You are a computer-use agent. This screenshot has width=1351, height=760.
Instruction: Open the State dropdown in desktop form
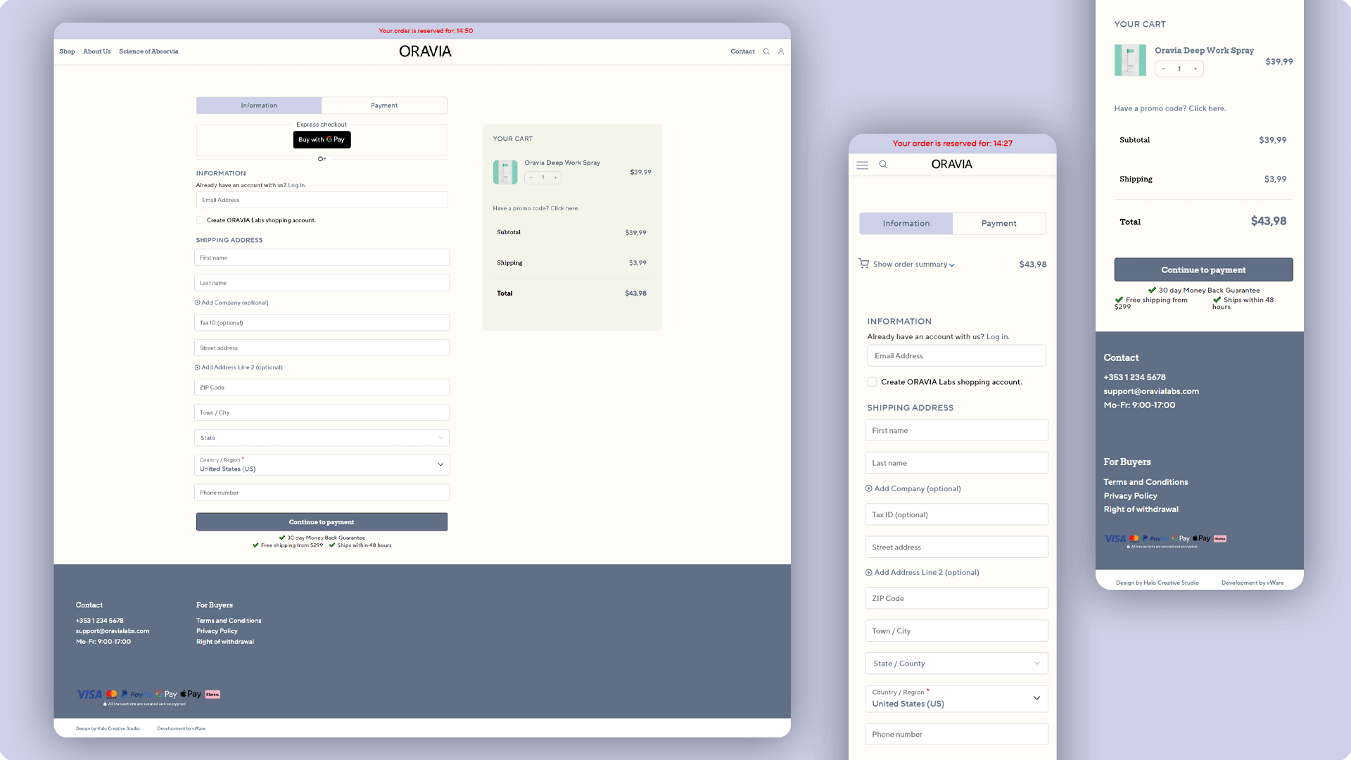click(322, 438)
